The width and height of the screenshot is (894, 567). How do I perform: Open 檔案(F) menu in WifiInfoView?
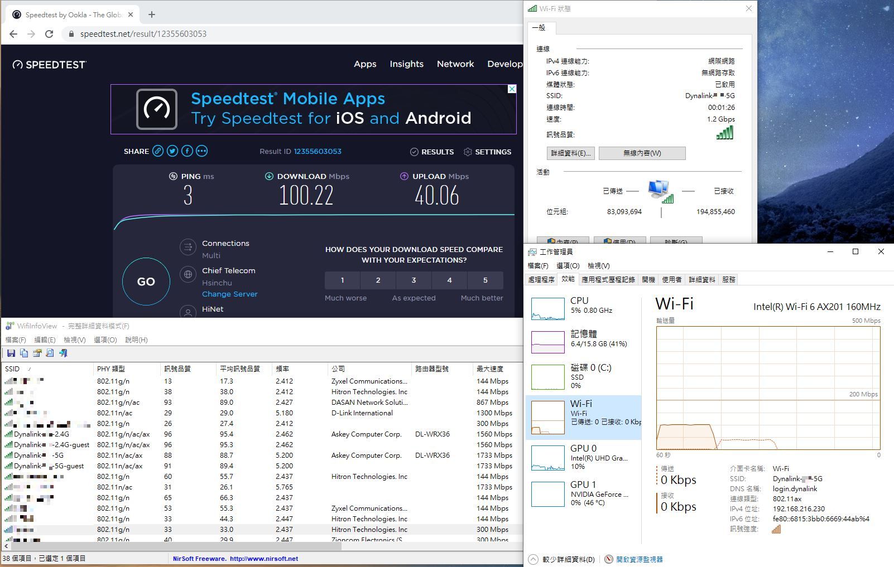[16, 340]
